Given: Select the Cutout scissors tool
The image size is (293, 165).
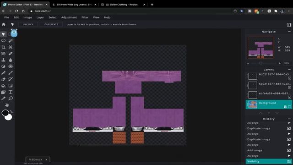Looking at the screenshot, I should click(x=11, y=47).
